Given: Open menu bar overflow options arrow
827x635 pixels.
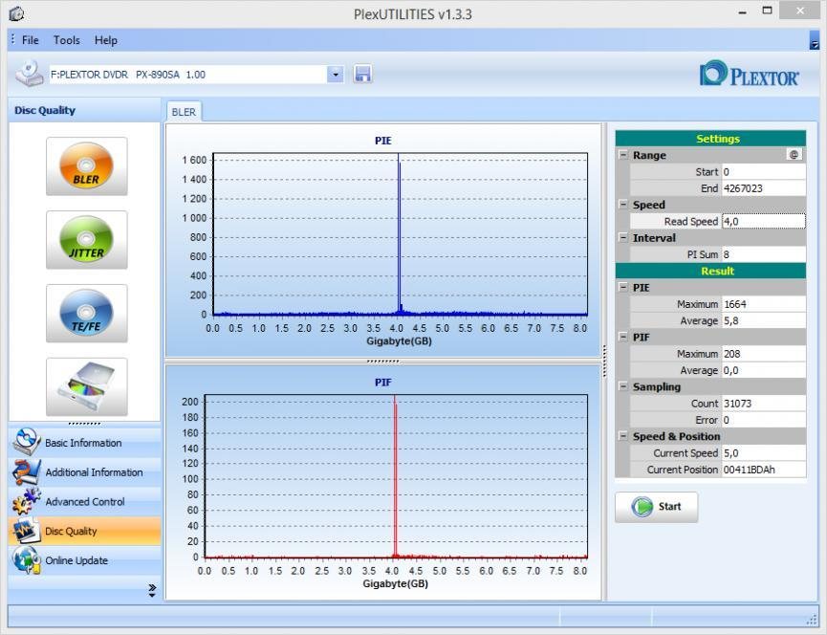Looking at the screenshot, I should (814, 40).
